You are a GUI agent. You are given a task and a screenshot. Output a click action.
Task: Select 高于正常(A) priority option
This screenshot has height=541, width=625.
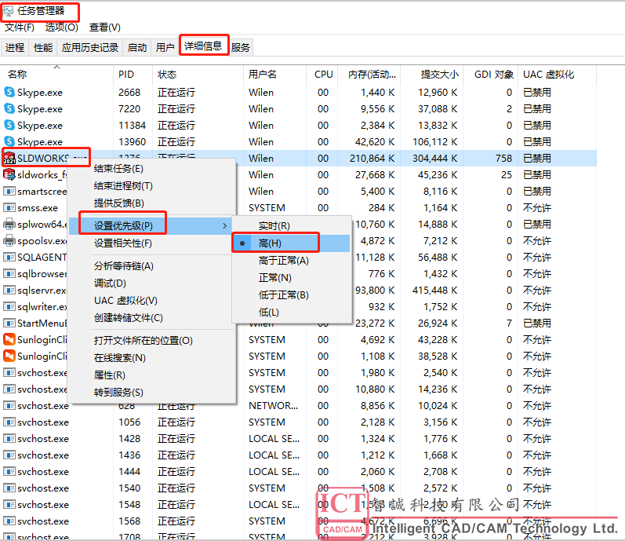point(292,261)
